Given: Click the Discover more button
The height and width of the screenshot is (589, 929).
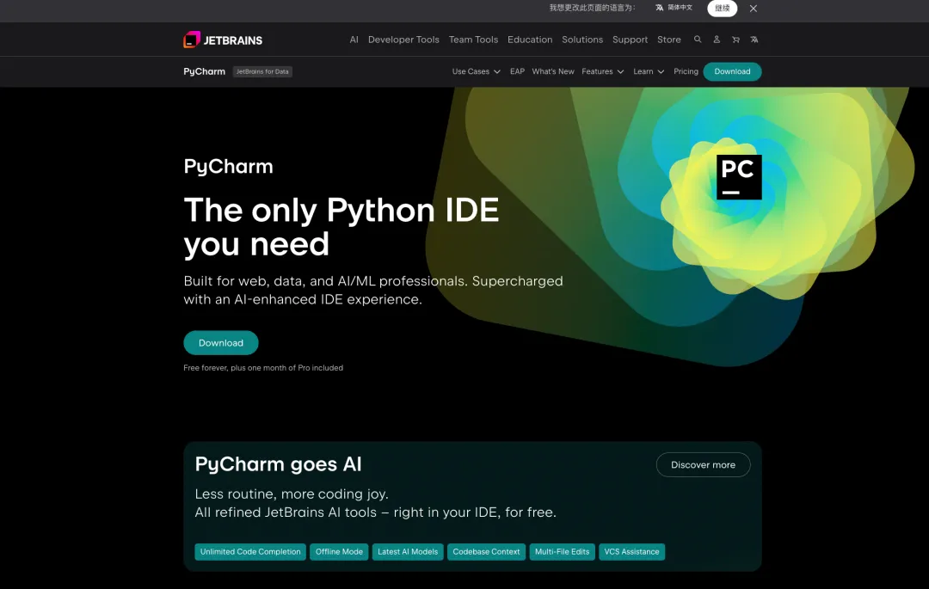Looking at the screenshot, I should point(704,464).
